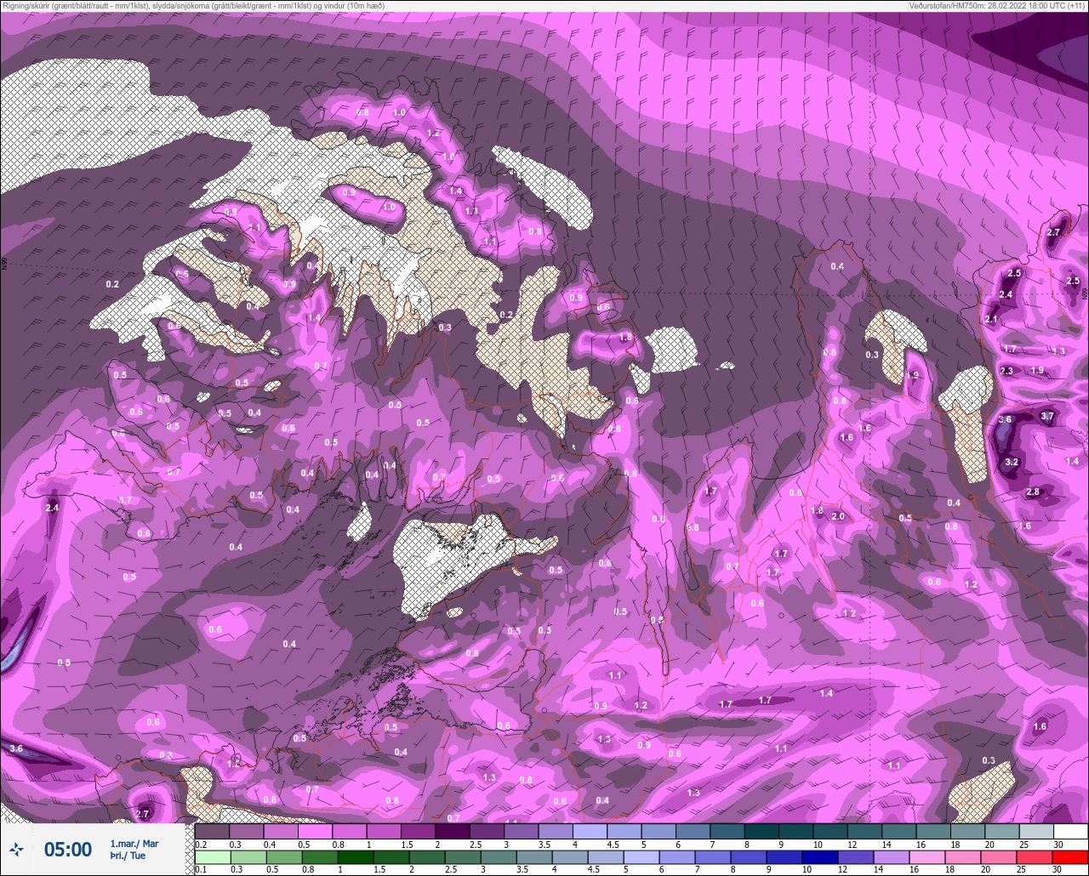Click the 2.0 precipitation value on the map
This screenshot has width=1089, height=876.
tap(838, 516)
